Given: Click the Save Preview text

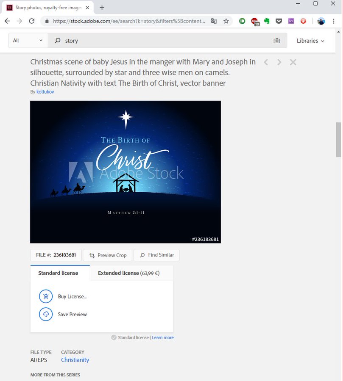Looking at the screenshot, I should click(73, 315).
